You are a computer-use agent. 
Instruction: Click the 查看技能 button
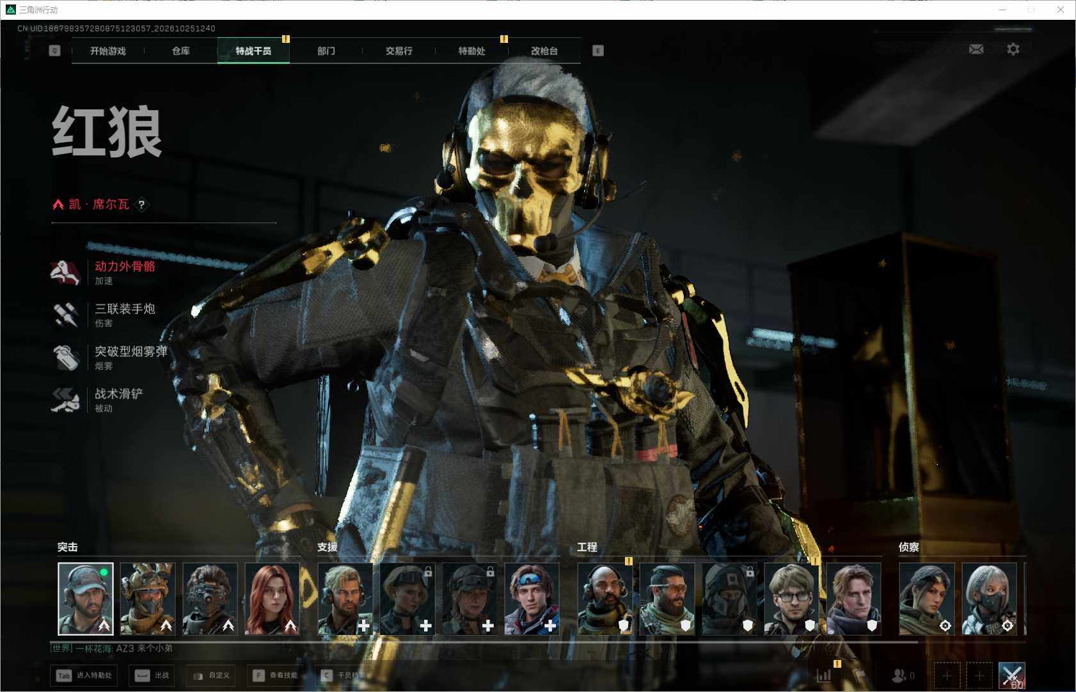pos(276,675)
